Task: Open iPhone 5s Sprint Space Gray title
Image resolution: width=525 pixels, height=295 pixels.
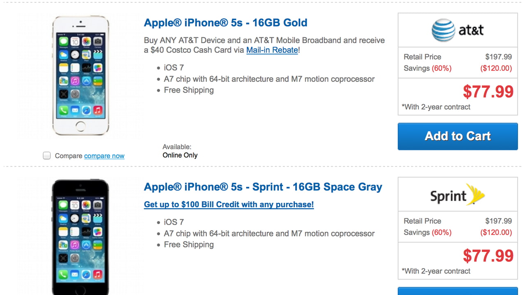Action: coord(263,187)
